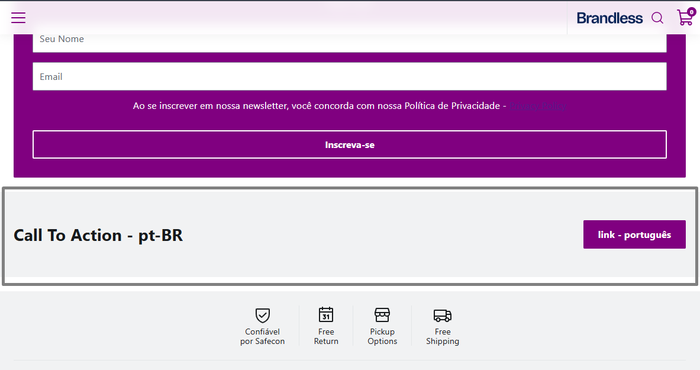Open the shopping cart icon
The width and height of the screenshot is (700, 370).
(x=685, y=17)
